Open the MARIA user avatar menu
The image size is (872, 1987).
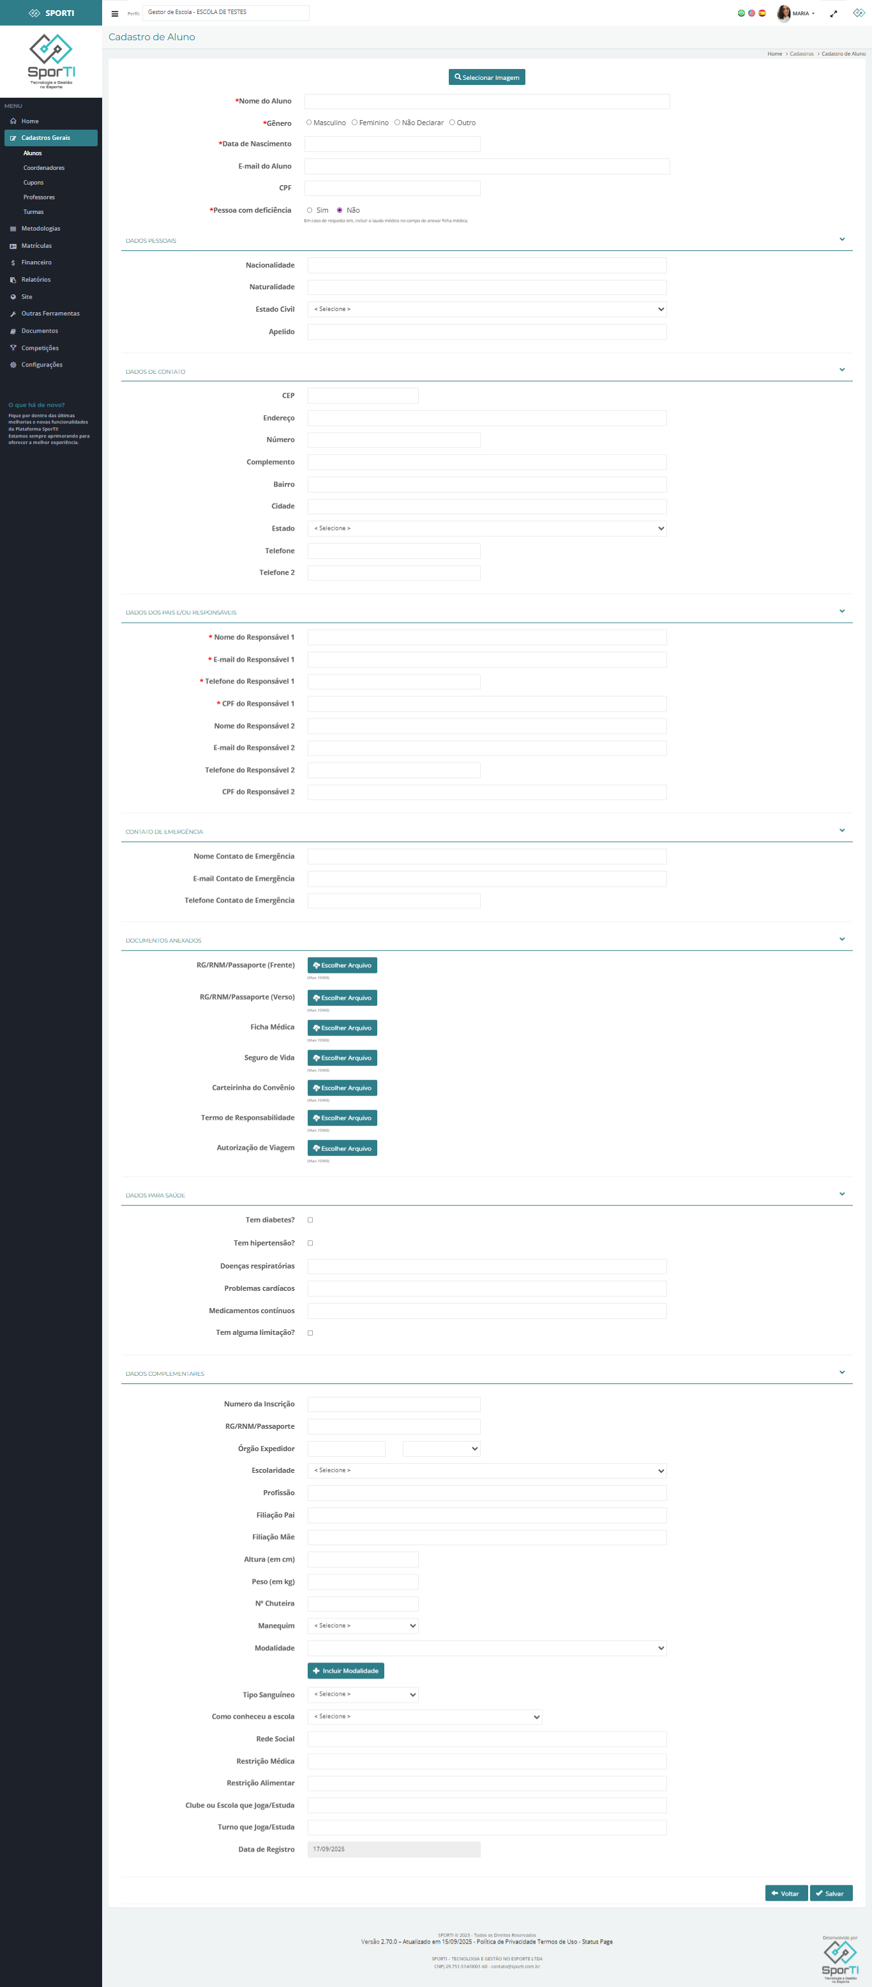[795, 13]
